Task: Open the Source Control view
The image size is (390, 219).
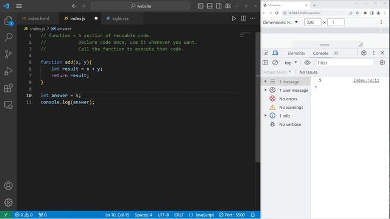Action: point(8,54)
